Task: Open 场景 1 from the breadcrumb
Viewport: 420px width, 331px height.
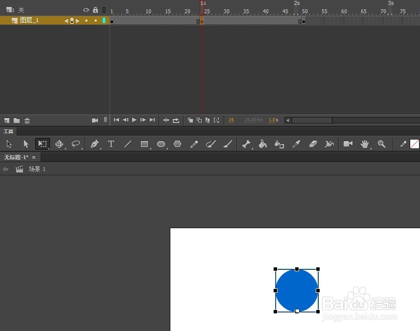Action: point(34,169)
